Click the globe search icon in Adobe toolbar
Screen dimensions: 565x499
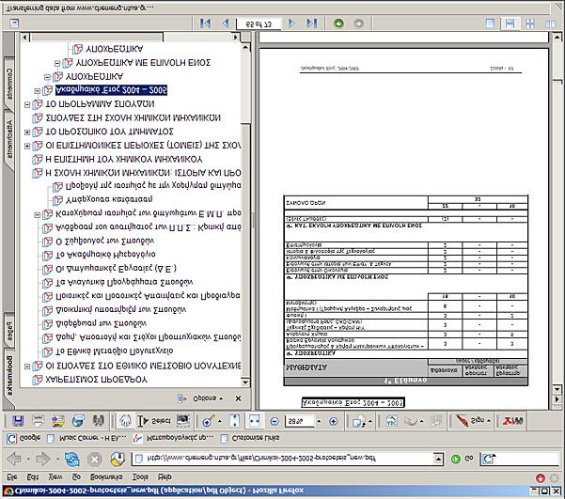[x=77, y=420]
